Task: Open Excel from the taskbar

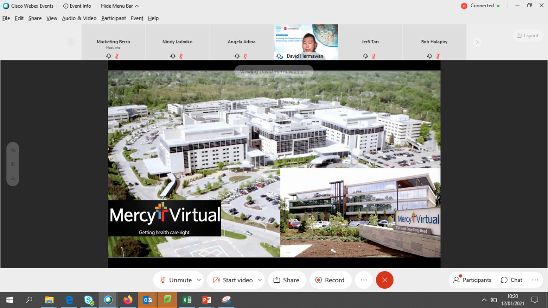Action: pos(187,300)
